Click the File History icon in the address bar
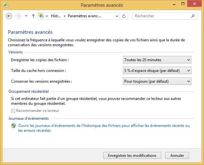Viewport: 204px width, 165px height. coord(41,16)
